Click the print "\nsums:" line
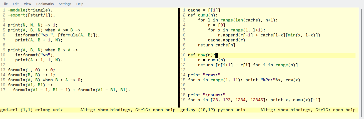This screenshot has height=119, width=364. pyautogui.click(x=207, y=95)
